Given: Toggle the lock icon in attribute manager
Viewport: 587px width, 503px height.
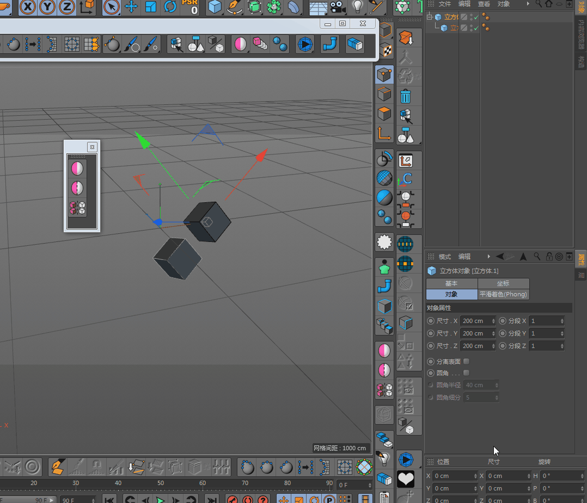Looking at the screenshot, I should tap(549, 257).
